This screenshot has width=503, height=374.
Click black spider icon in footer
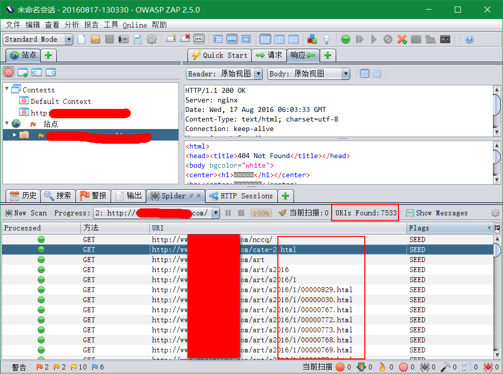[425, 366]
